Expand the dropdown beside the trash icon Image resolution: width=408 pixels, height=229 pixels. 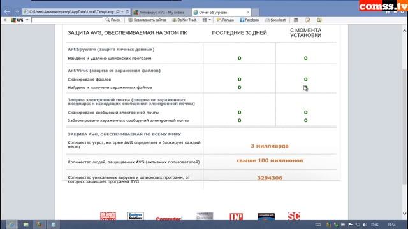click(210, 20)
